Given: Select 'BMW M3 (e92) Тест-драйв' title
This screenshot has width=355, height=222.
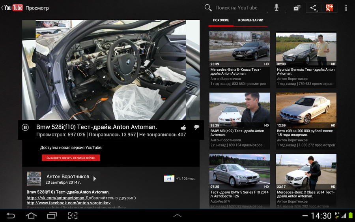Looking at the screenshot, I should pos(237,133).
